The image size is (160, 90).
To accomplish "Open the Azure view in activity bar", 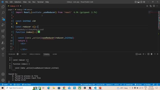I will pyautogui.click(x=3, y=43).
